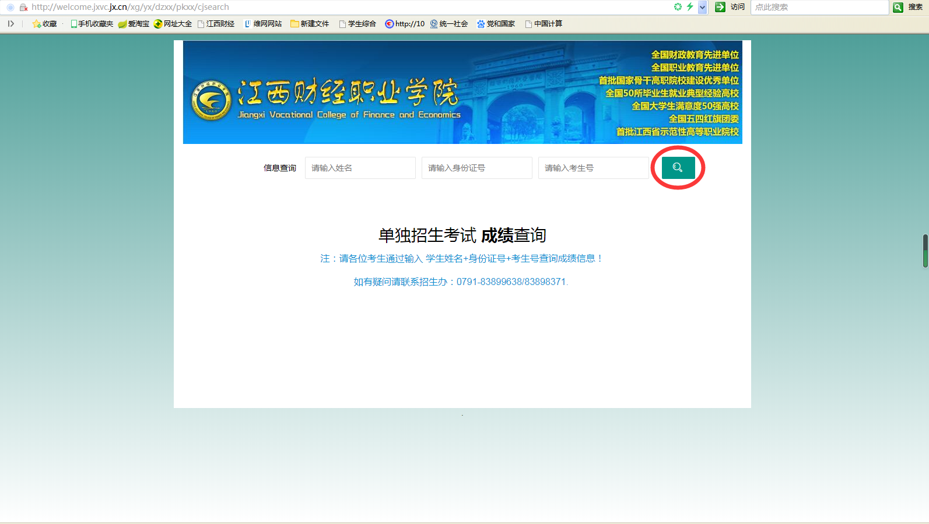Viewport: 929px width, 524px height.
Task: Click the 请输入姓名 name field
Action: (360, 168)
